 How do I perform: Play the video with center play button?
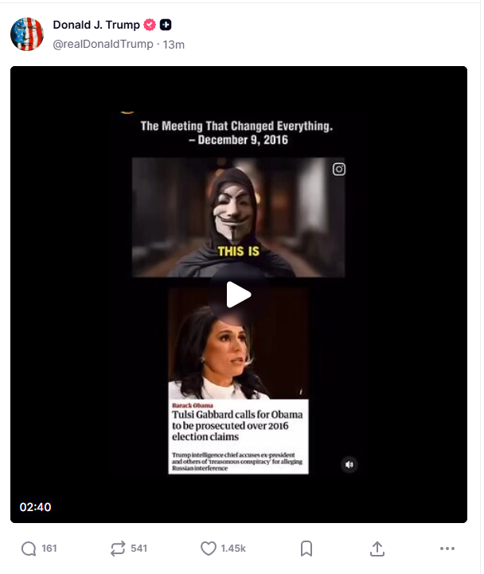(x=239, y=295)
